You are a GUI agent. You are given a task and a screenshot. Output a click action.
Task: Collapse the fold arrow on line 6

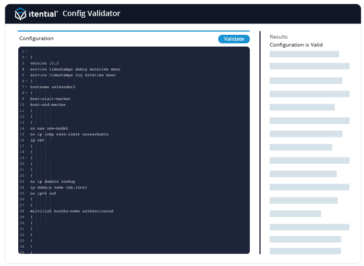(x=26, y=81)
